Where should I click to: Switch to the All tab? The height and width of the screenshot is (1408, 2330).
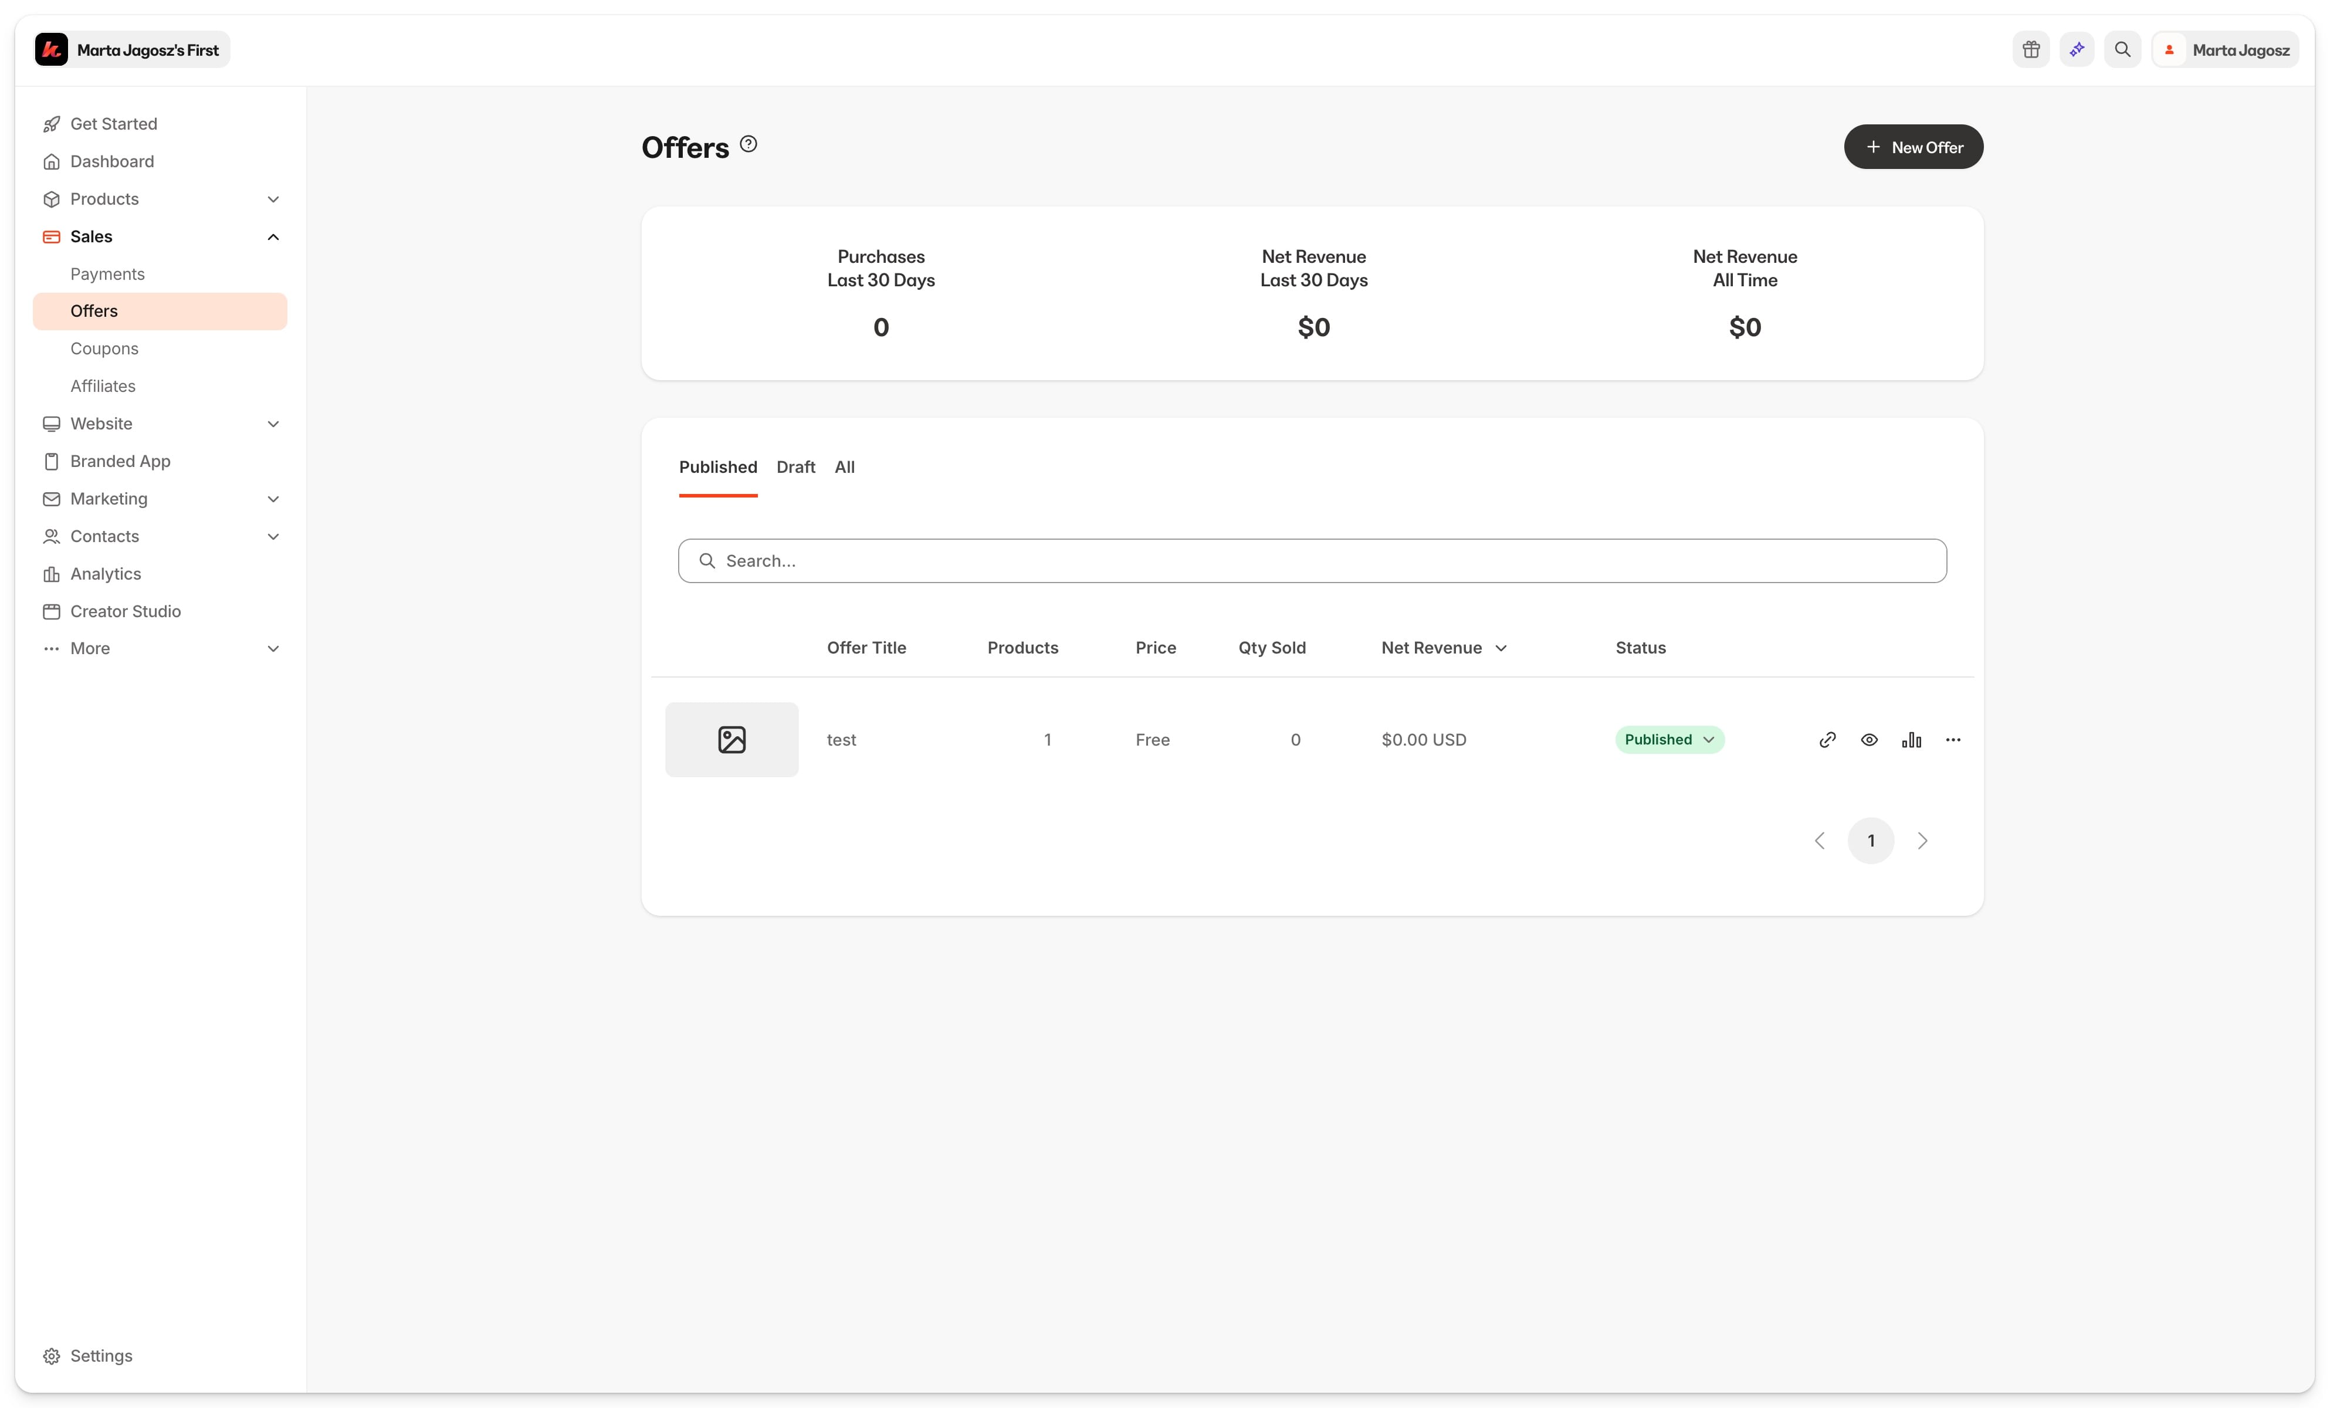coord(845,467)
